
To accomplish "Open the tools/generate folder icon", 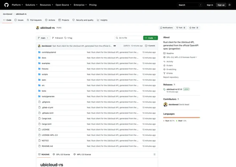I will tap(39, 96).
